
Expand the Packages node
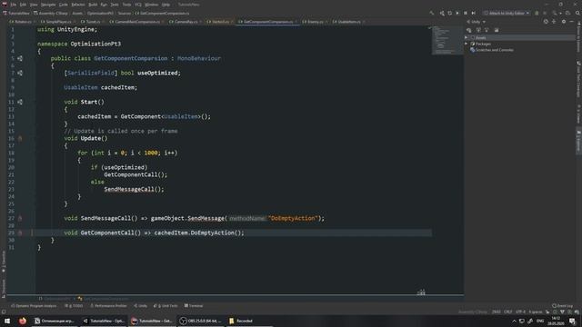click(x=467, y=44)
